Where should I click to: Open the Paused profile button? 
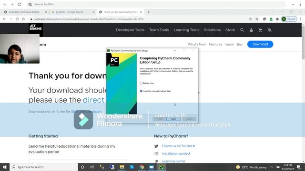tap(289, 19)
